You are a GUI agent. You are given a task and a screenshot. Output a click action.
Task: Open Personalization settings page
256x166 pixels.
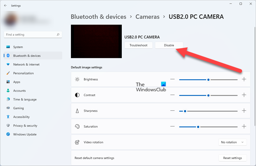click(x=23, y=73)
